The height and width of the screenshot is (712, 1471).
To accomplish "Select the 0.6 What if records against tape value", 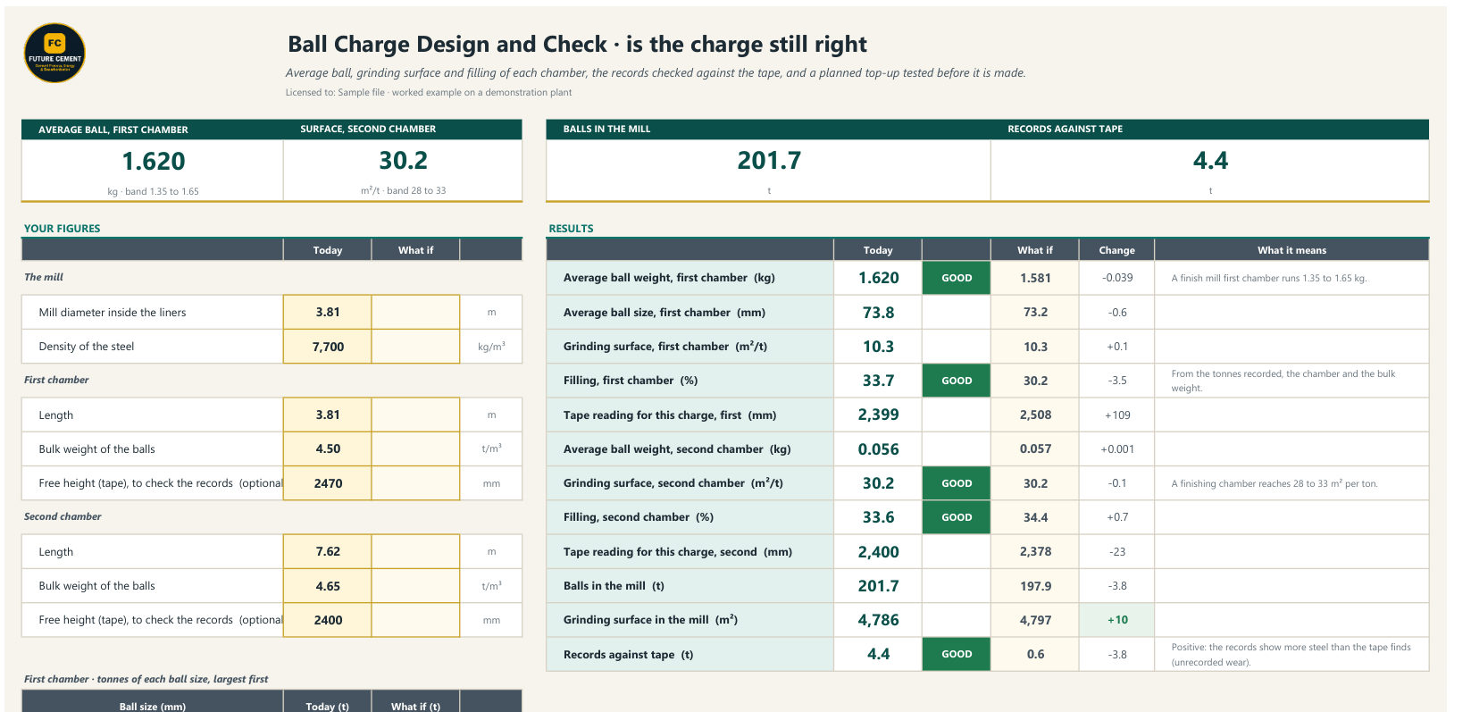I will tap(1035, 654).
